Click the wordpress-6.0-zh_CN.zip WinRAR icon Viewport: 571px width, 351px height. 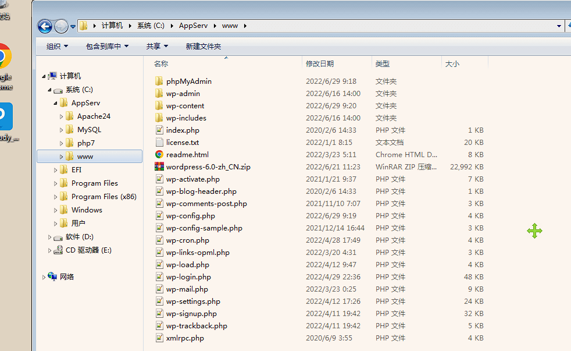(x=159, y=166)
